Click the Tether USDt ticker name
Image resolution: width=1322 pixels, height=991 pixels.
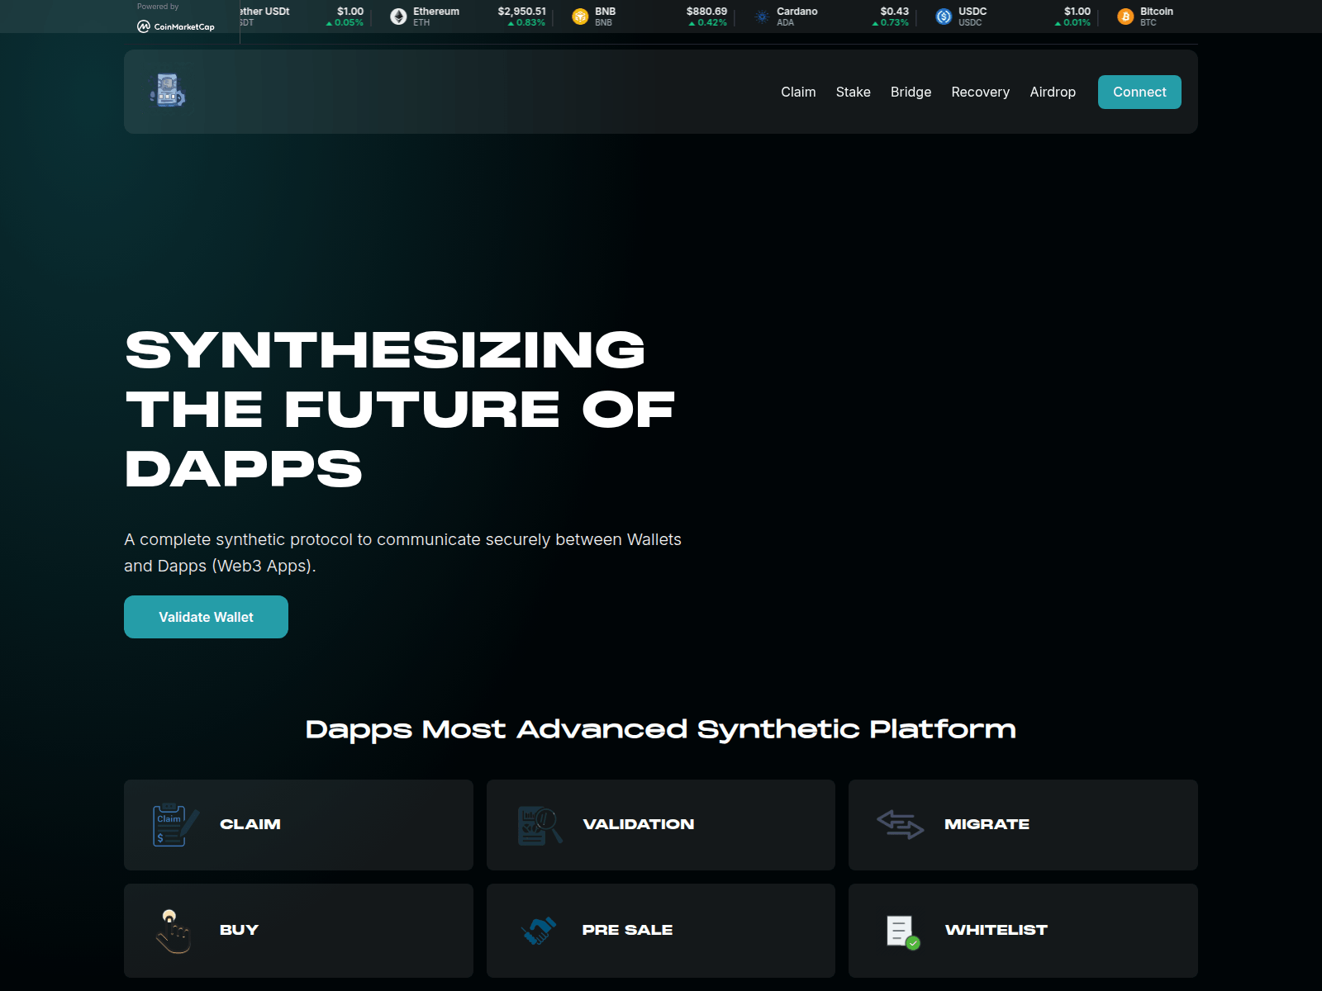264,12
